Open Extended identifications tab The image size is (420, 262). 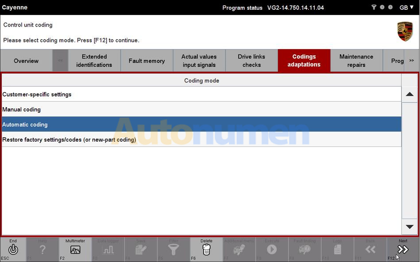pos(94,61)
